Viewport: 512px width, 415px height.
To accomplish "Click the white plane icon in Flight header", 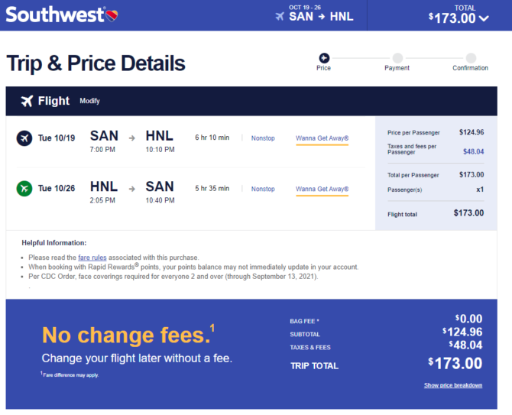I will (27, 101).
